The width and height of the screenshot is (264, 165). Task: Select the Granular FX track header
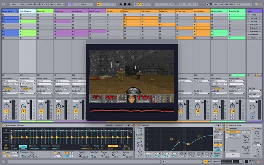[x=236, y=11]
